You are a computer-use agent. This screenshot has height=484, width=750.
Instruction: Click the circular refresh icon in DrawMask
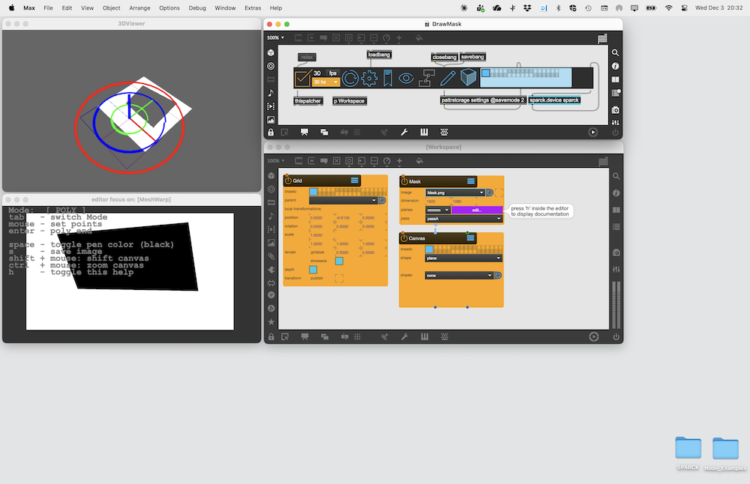[x=350, y=78]
